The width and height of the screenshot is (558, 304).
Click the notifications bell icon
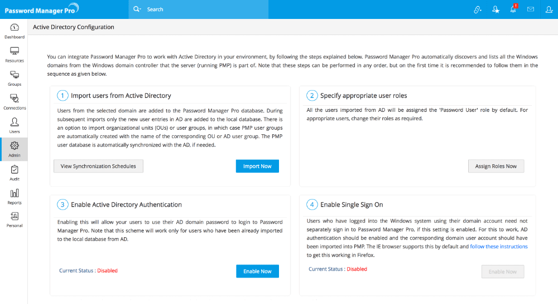[513, 9]
